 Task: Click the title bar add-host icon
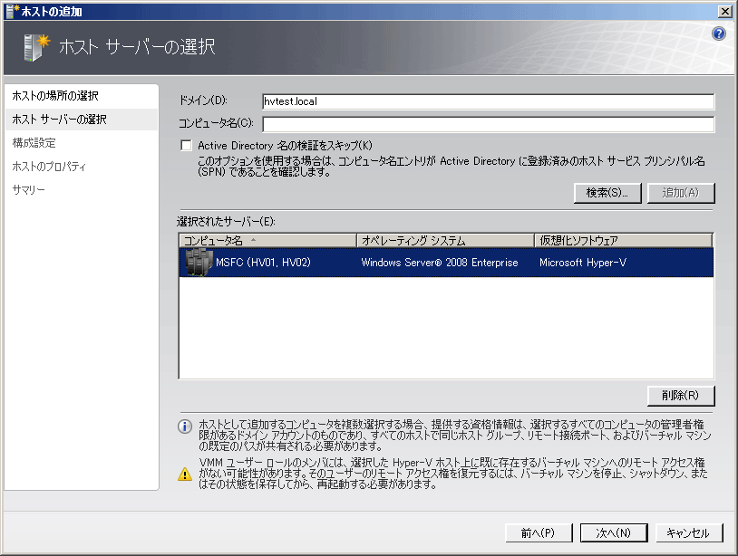point(11,11)
